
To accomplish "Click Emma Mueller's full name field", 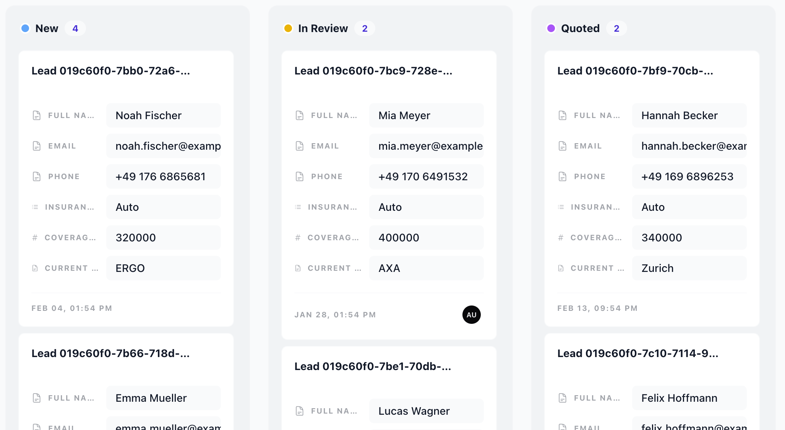I will (x=164, y=398).
